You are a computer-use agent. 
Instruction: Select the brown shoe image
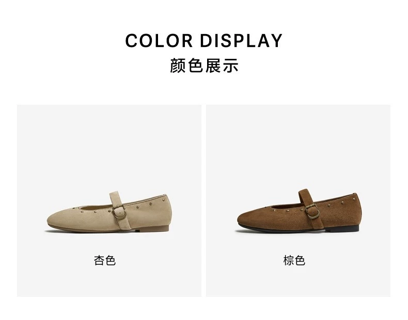[299, 211]
